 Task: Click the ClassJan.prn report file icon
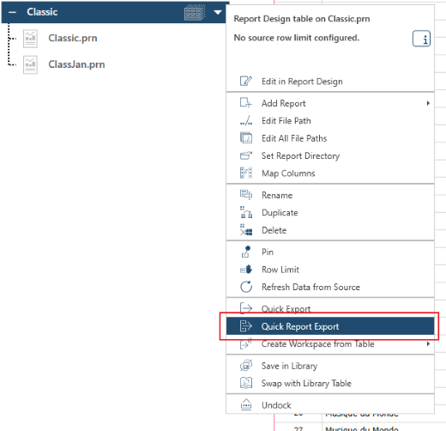pyautogui.click(x=30, y=65)
